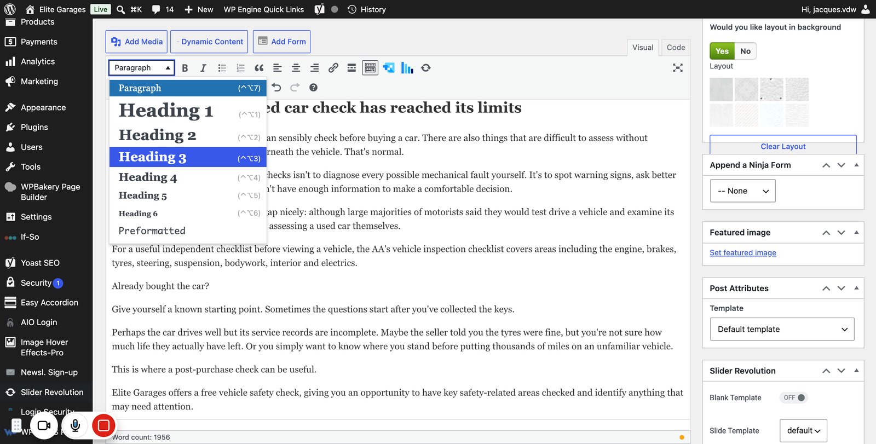Click the Clear Layout button

point(783,146)
